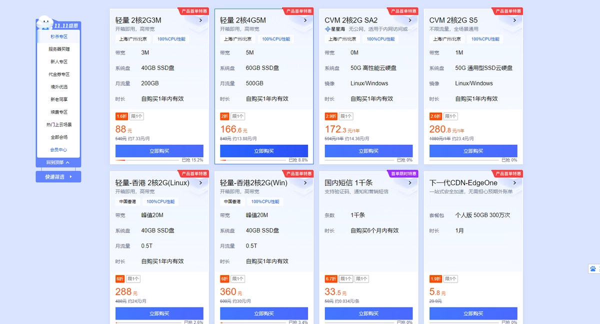Click the 360元 price on the Win card

coord(231,292)
